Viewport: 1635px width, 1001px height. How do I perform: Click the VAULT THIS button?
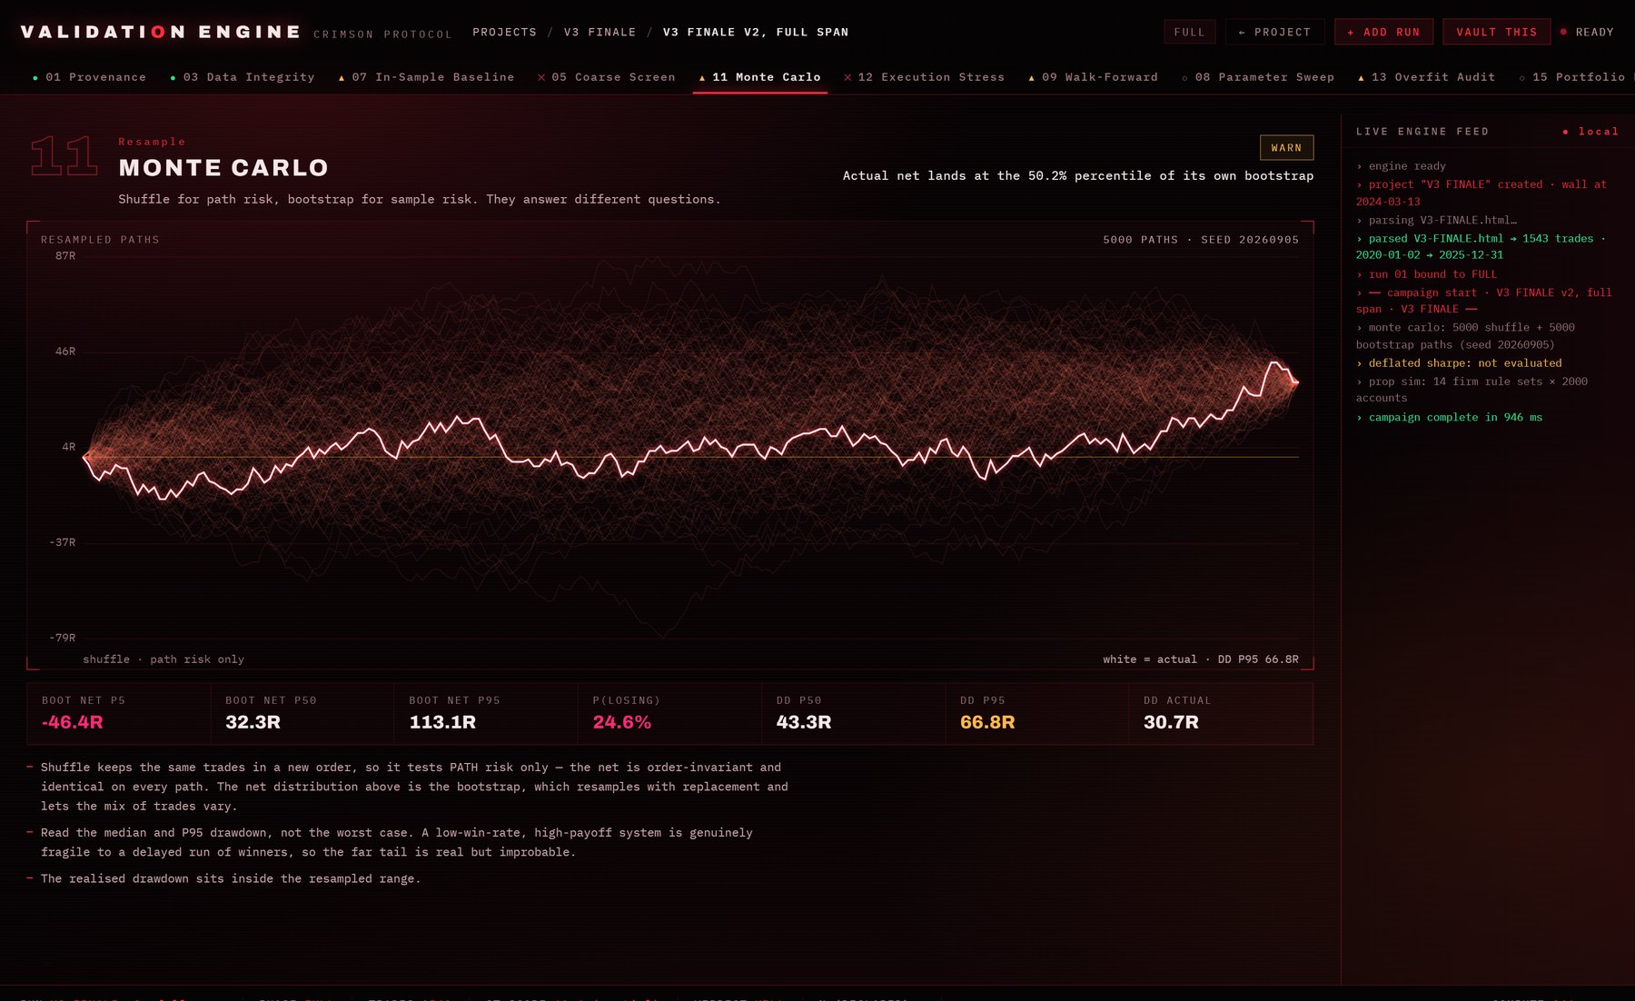coord(1496,32)
